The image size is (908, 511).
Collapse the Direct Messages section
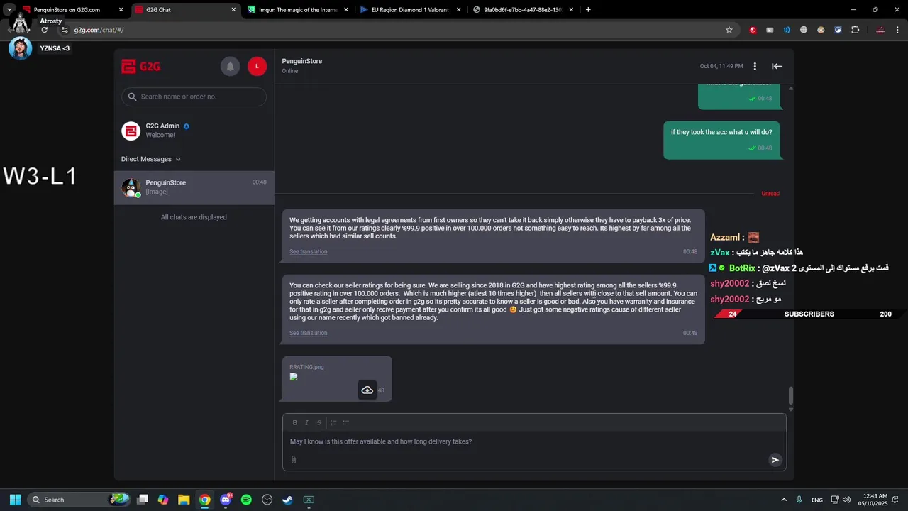point(150,159)
